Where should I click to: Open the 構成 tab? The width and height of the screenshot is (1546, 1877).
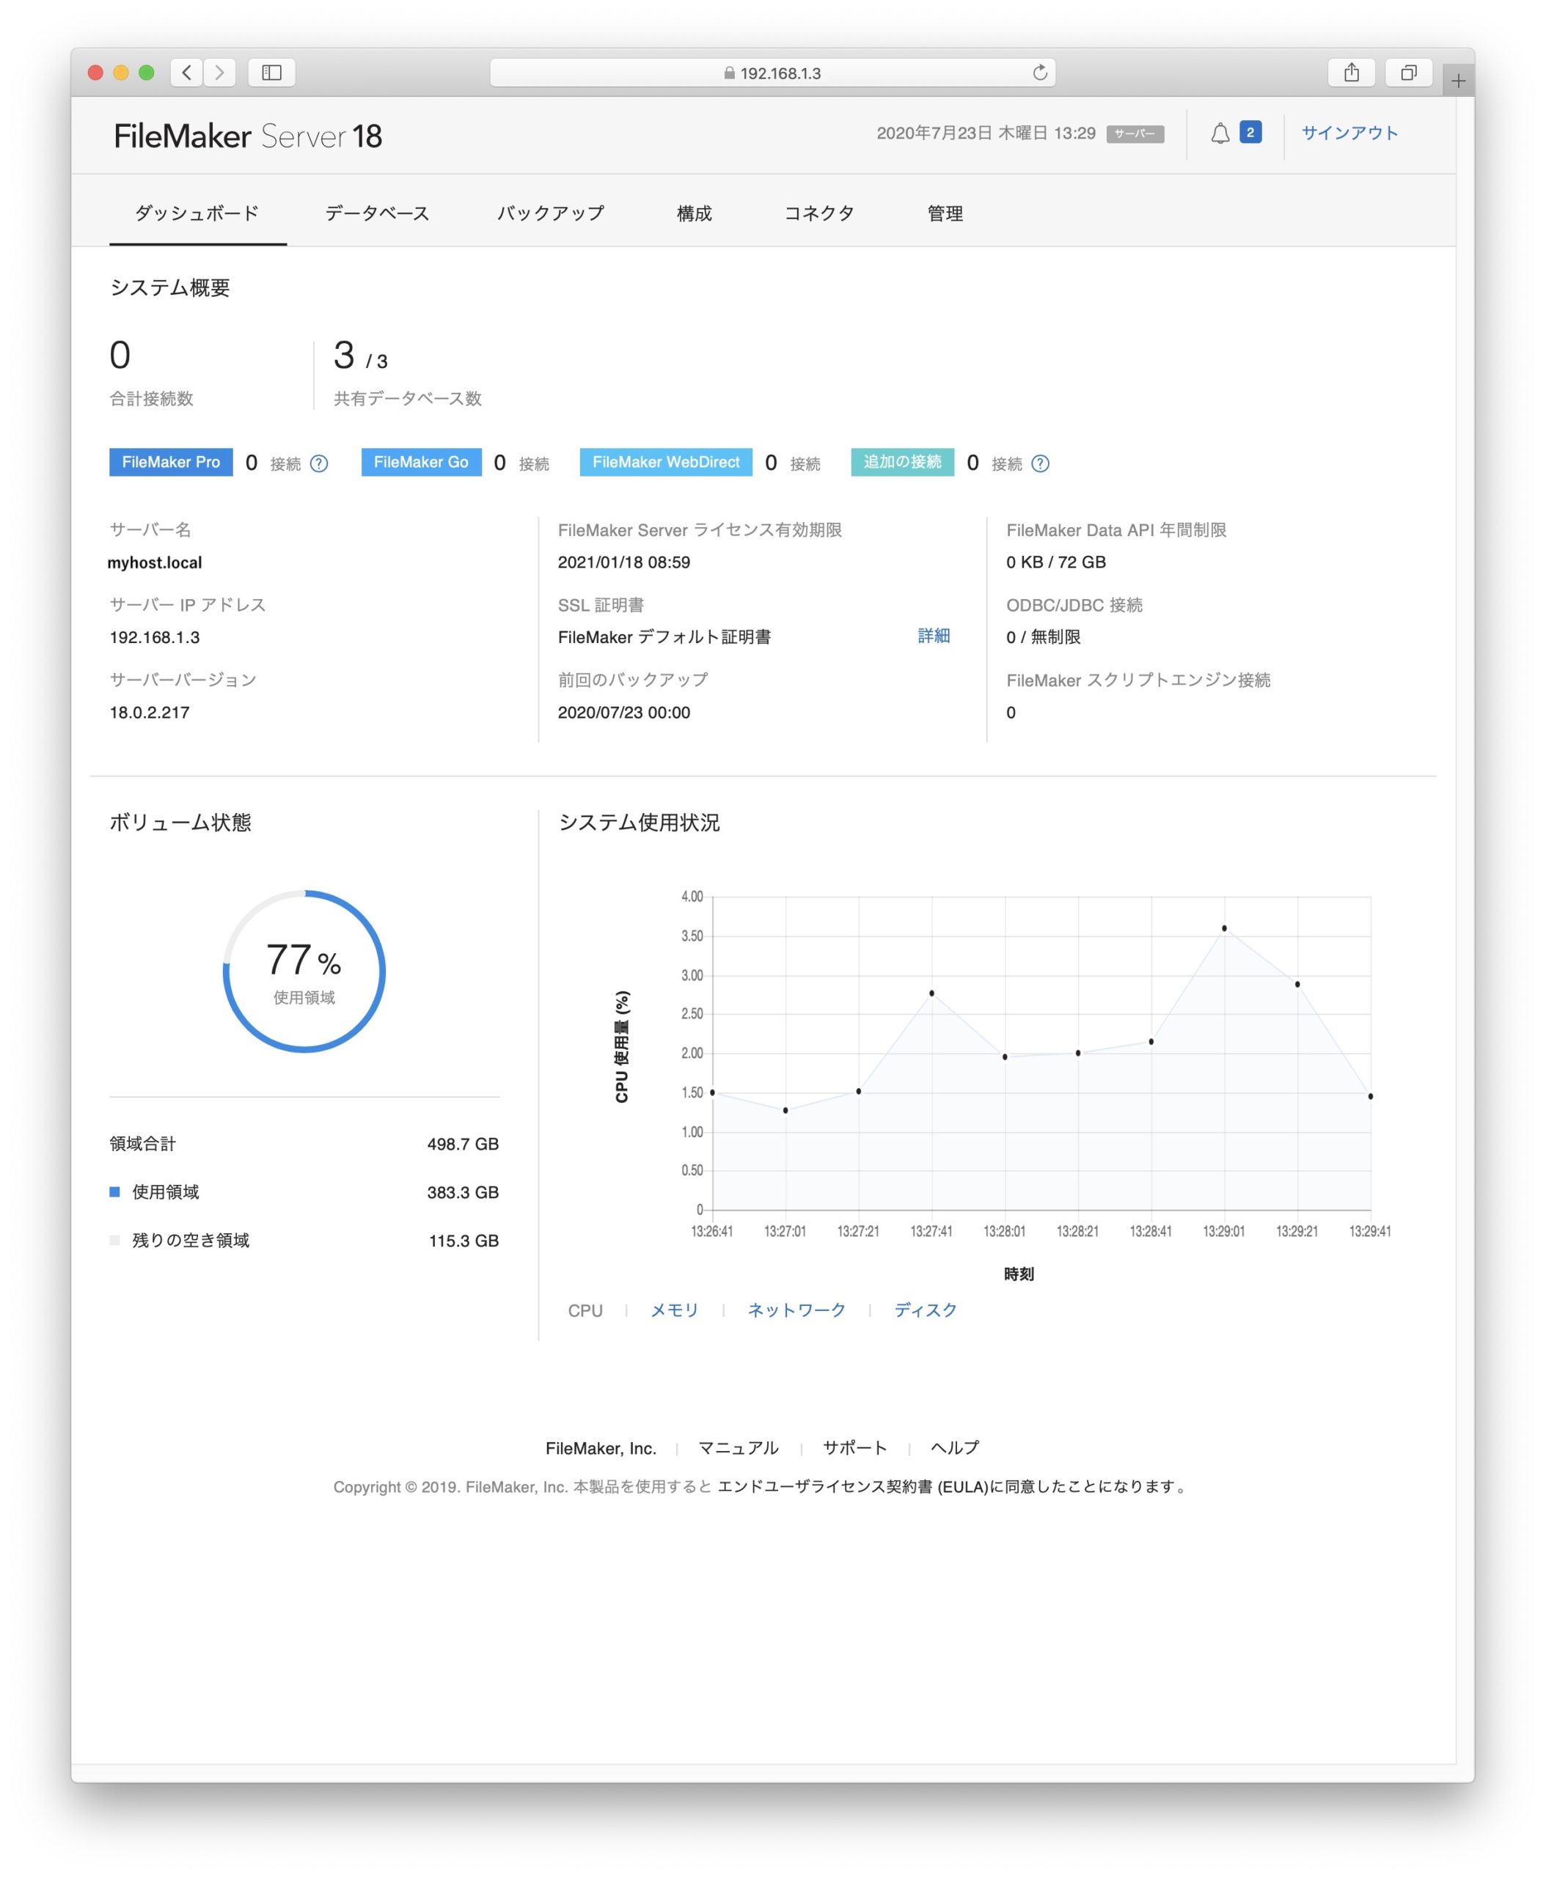click(694, 213)
